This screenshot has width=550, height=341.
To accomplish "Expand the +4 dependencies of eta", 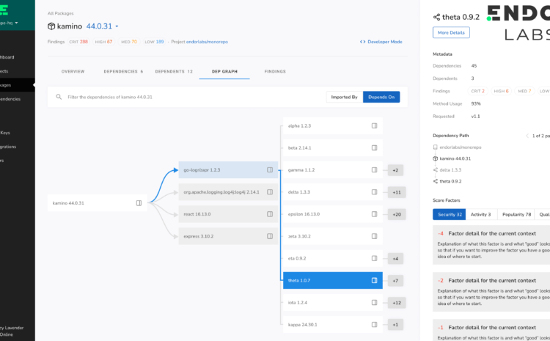I will (395, 259).
